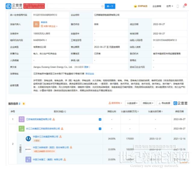
Task: Open shareholder 1 company name link
Action: tap(39, 119)
